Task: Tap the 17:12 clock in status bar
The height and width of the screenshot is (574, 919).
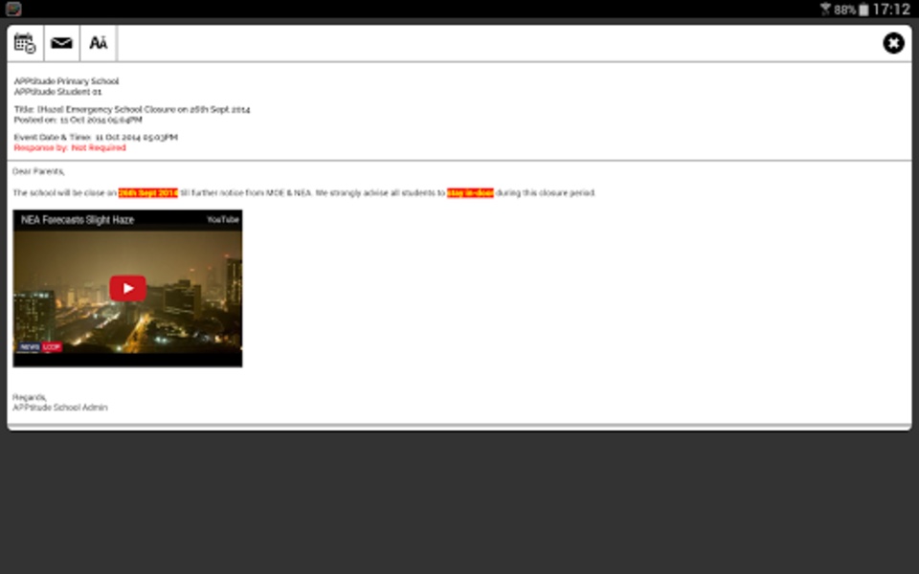Action: [x=891, y=10]
